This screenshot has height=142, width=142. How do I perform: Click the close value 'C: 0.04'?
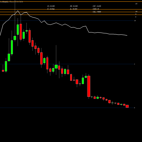click(51, 9)
